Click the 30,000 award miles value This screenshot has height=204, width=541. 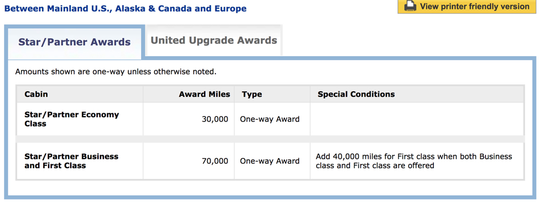coord(215,120)
